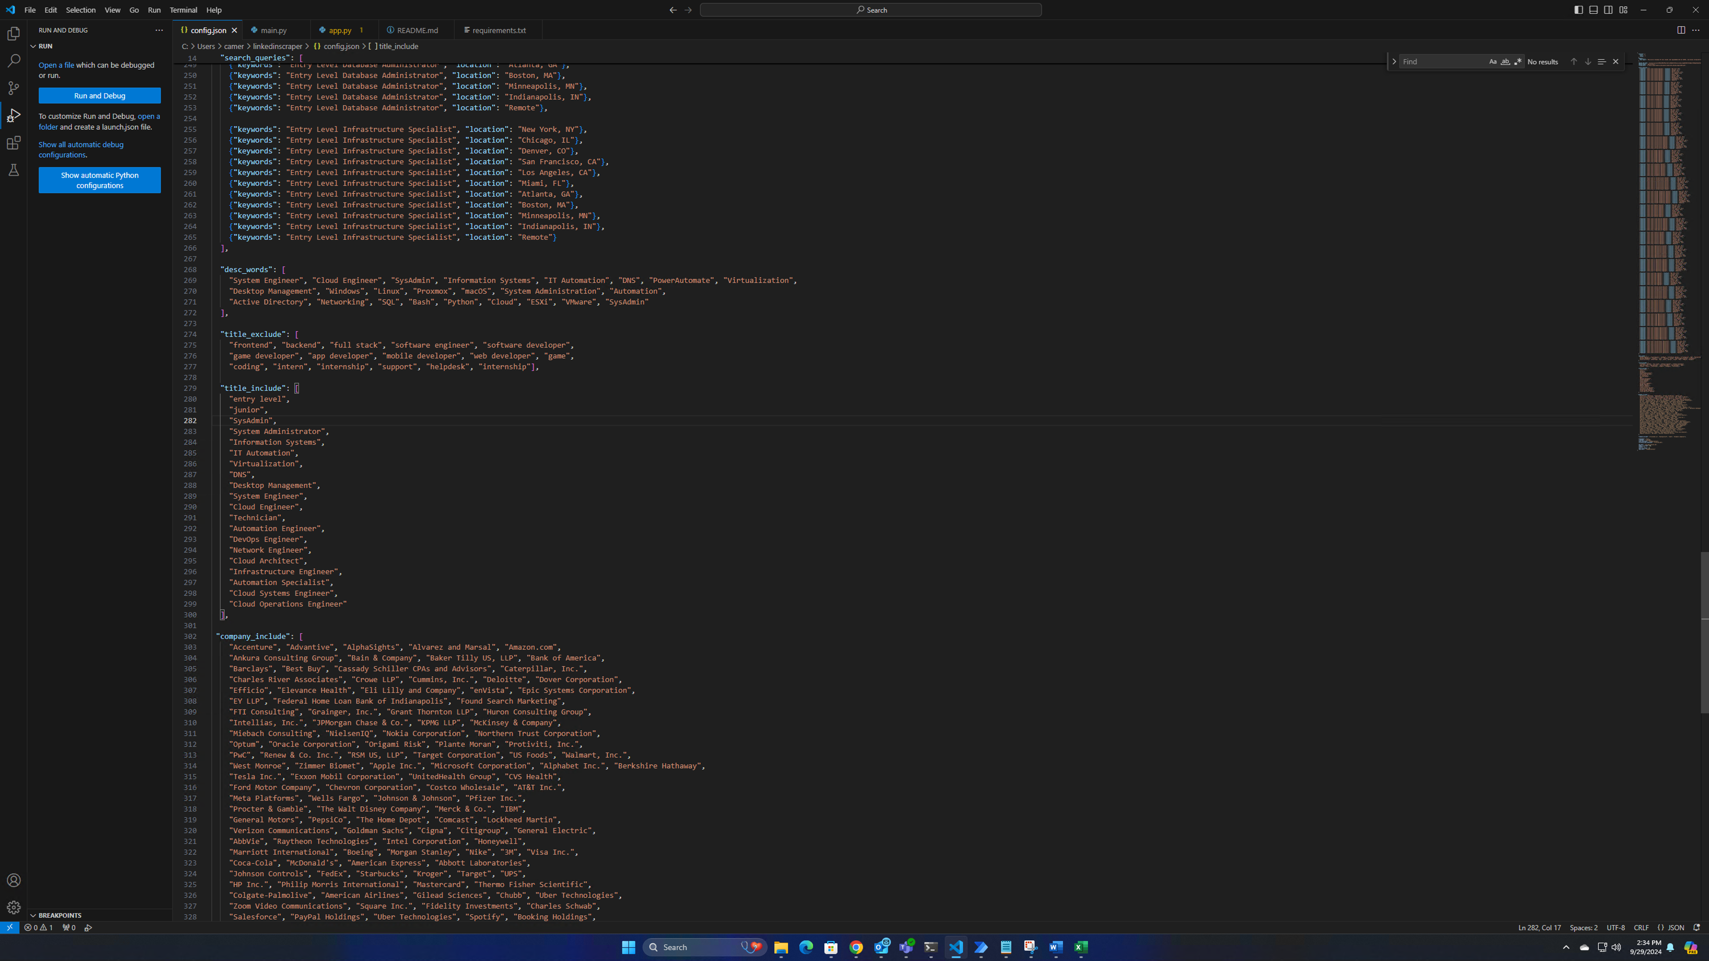Select the Run and Debug view icon
1709x961 pixels.
[x=13, y=115]
